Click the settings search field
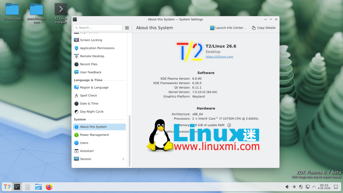 [98, 28]
